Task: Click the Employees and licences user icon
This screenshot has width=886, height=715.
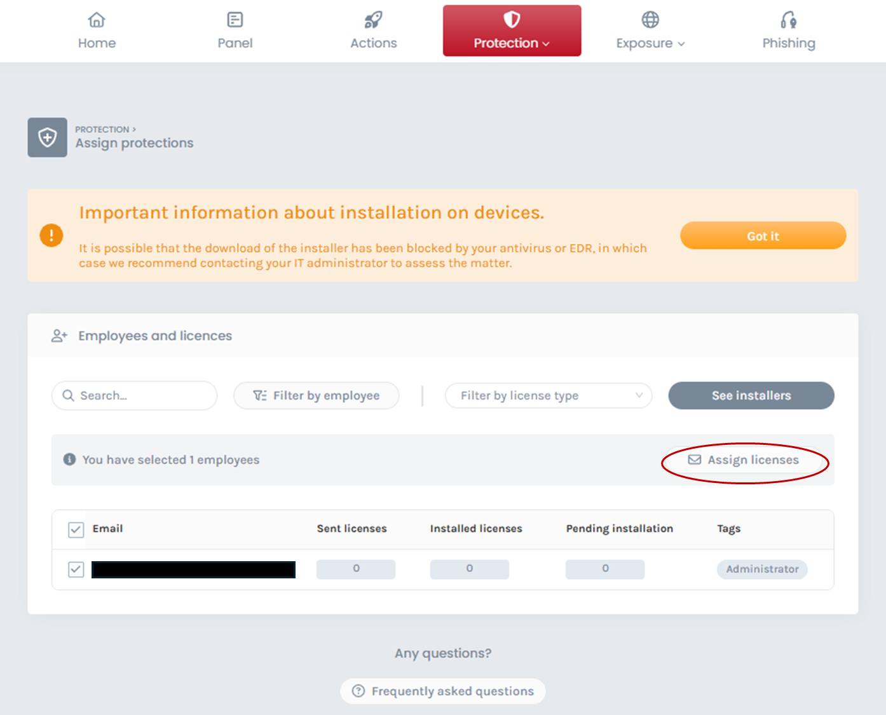Action: [59, 336]
